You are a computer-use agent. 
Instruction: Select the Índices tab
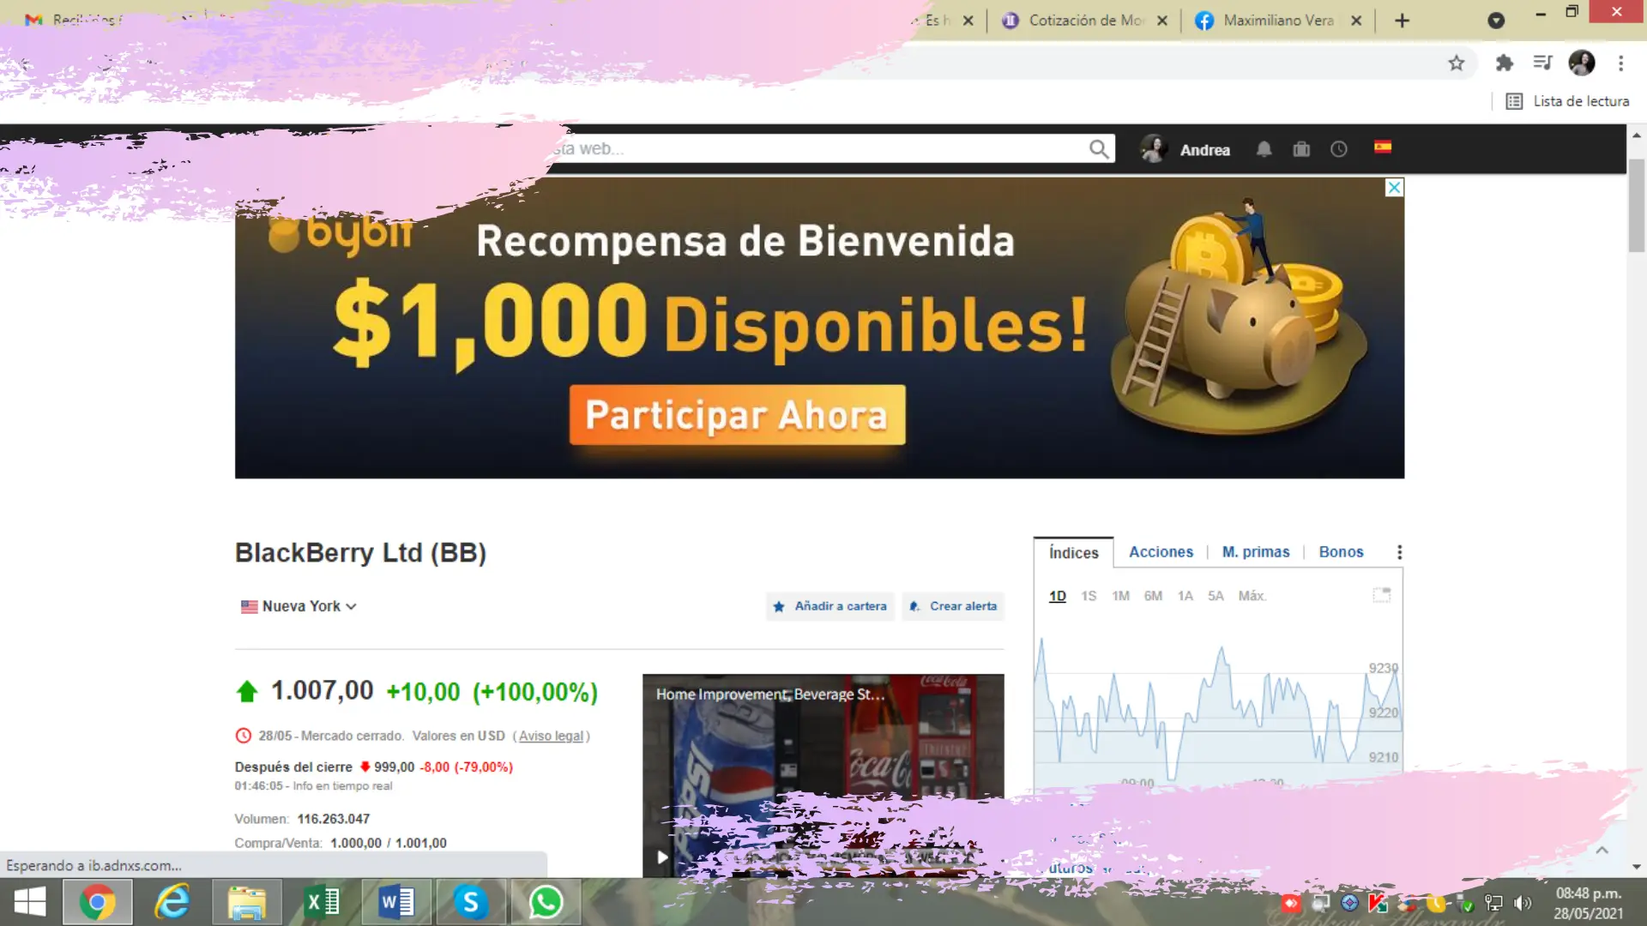click(x=1073, y=553)
